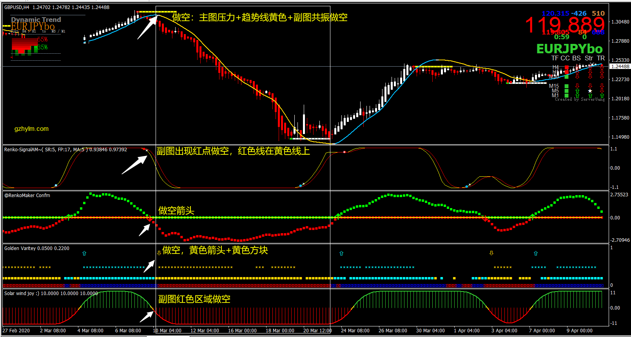
Task: Click the 1.30480 price axis label
Action: click(620, 22)
